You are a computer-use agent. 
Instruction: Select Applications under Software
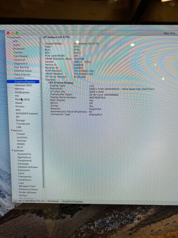pyautogui.click(x=24, y=157)
